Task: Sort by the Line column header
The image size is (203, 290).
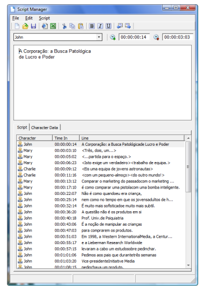Action: 131,138
